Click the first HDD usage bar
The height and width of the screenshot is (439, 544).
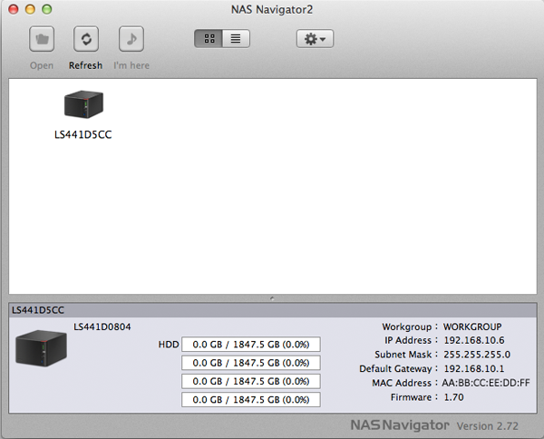coord(251,345)
